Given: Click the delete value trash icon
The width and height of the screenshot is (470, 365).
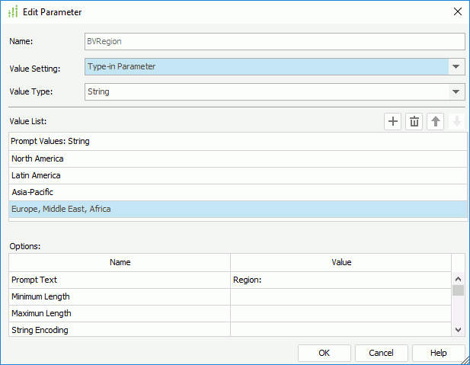Looking at the screenshot, I should pos(414,122).
